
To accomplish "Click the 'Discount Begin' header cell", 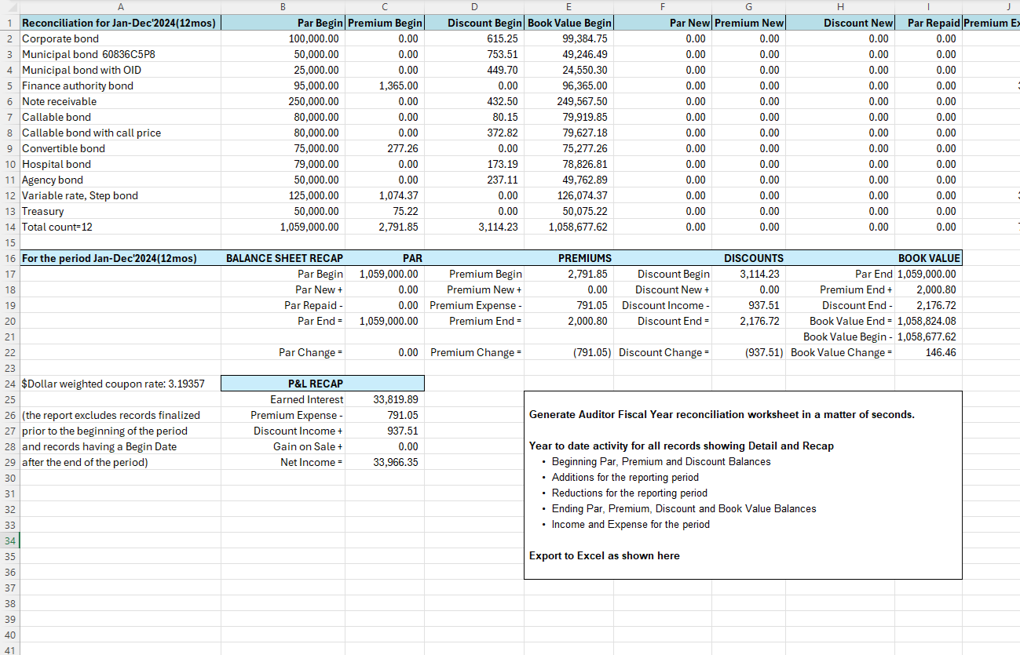I will tap(475, 23).
